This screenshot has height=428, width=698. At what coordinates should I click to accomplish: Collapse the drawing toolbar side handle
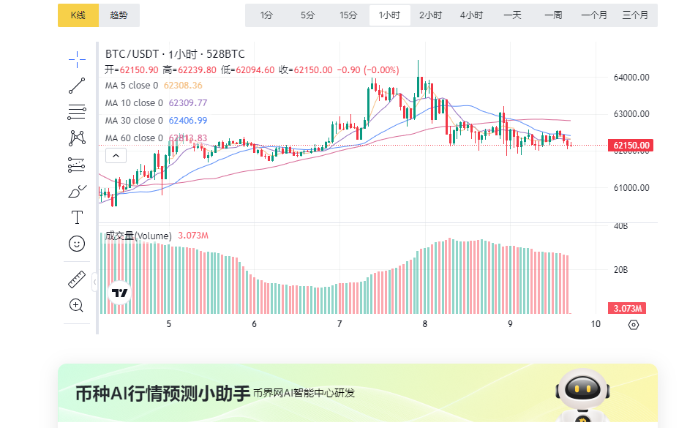coord(94,282)
